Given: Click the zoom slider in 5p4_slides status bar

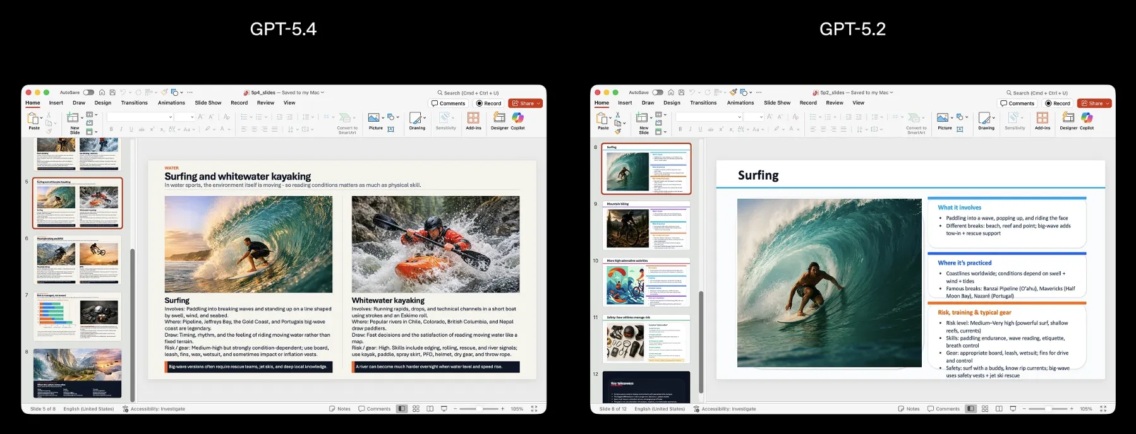Looking at the screenshot, I should 478,409.
